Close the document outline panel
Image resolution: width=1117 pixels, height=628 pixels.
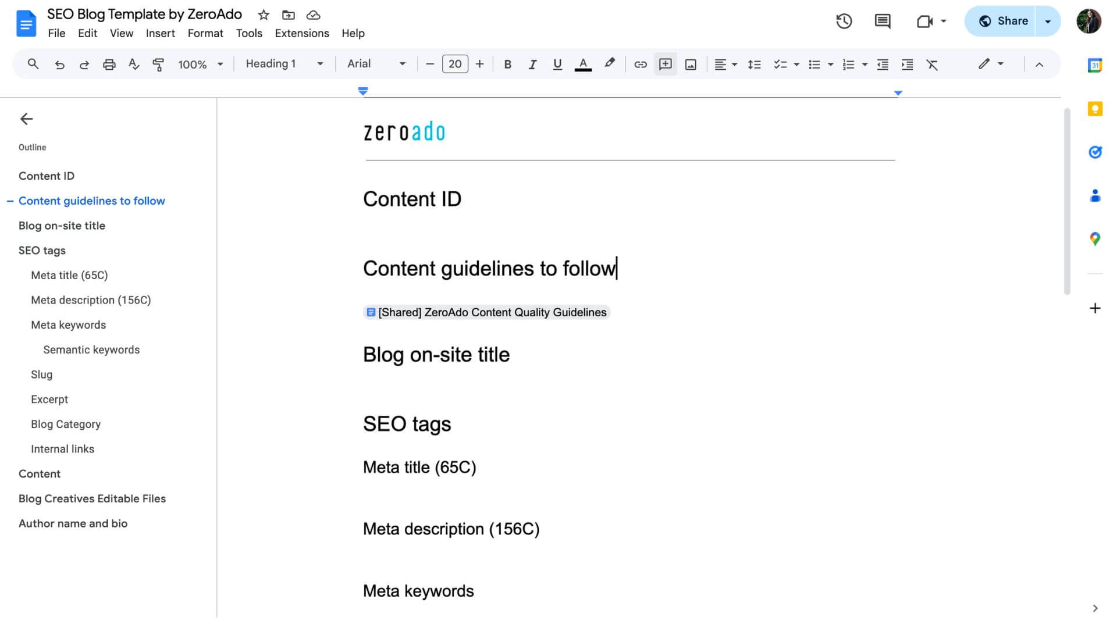(26, 119)
